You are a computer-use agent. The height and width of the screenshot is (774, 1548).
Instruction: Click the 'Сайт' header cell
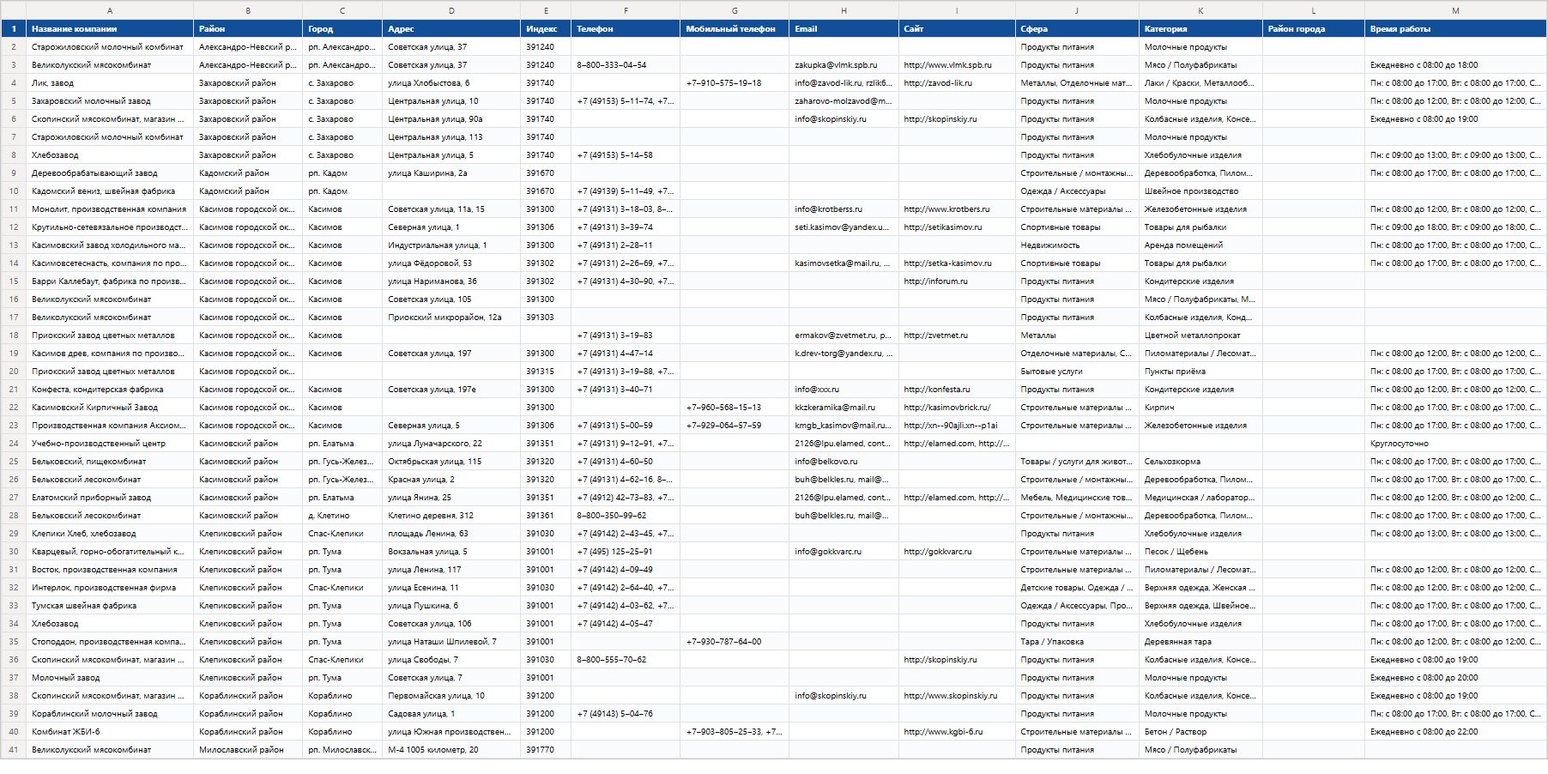tap(957, 29)
